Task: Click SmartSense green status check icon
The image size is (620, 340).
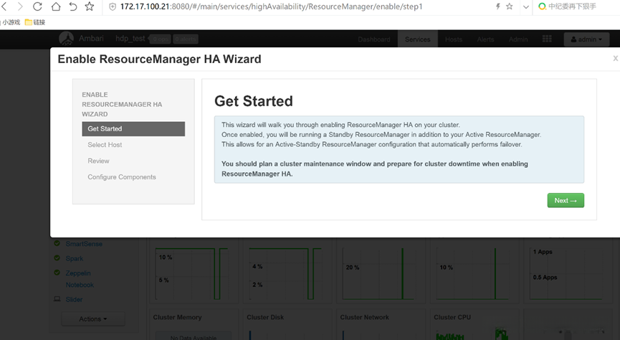Action: (x=57, y=243)
